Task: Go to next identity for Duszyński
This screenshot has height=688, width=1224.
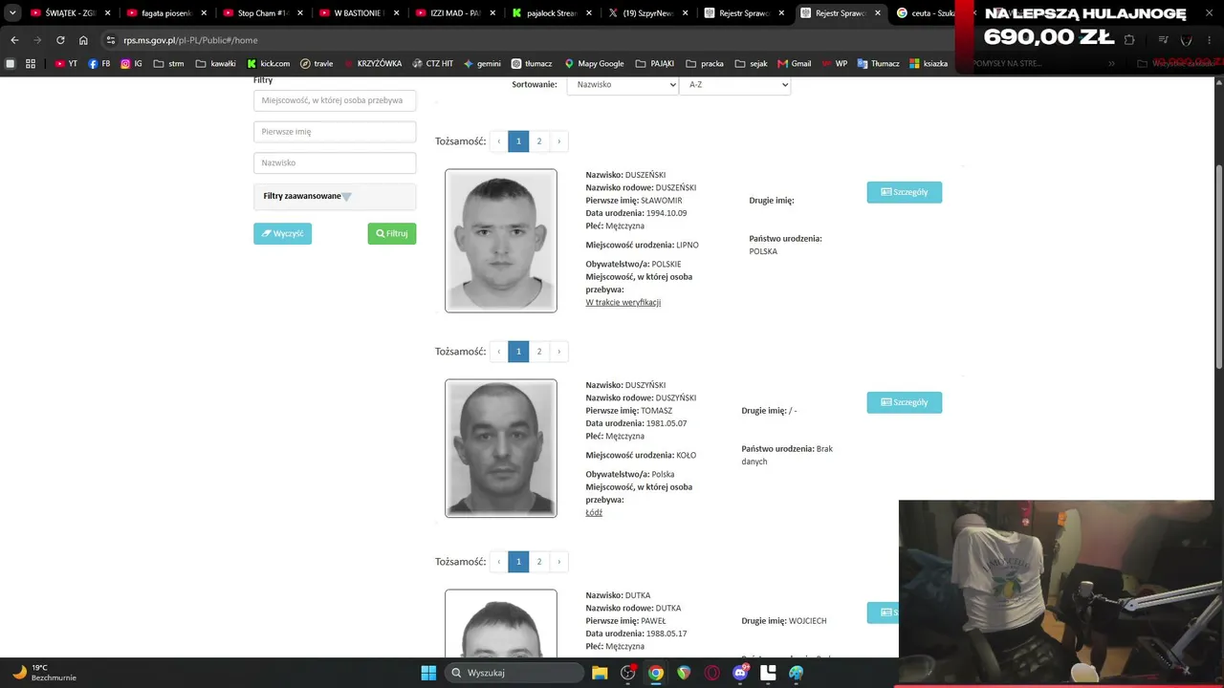Action: point(559,352)
